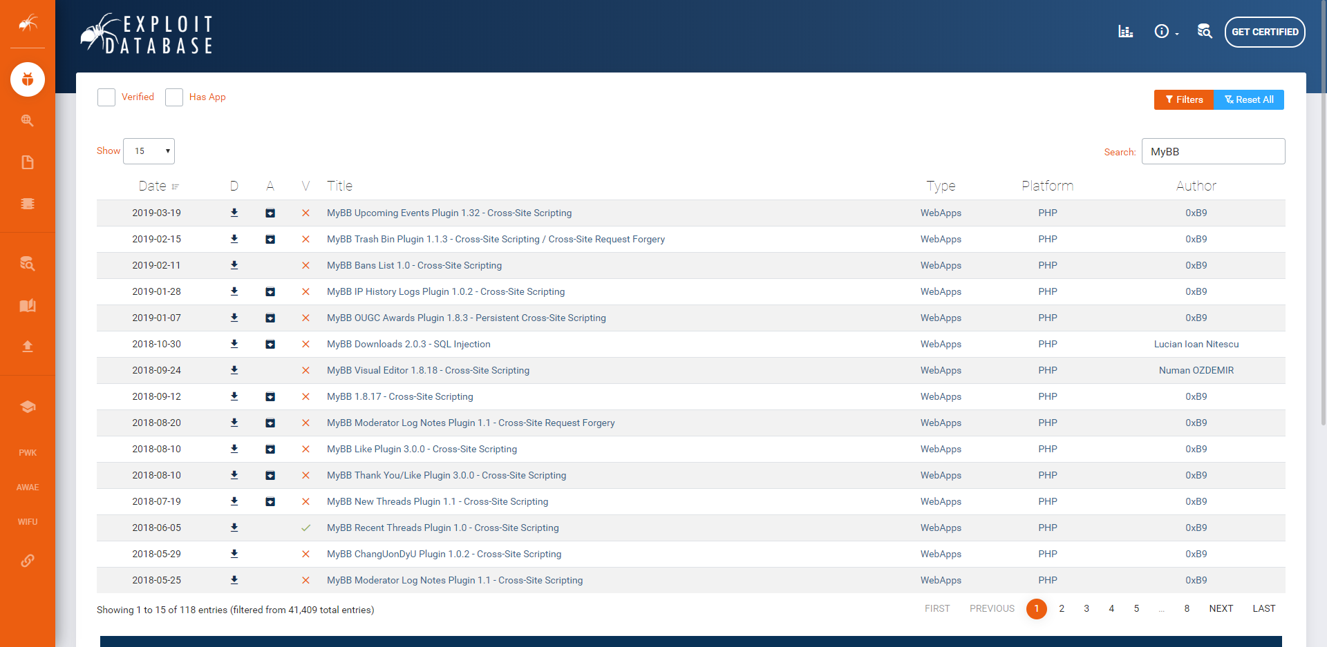Open the Exploits bug icon in sidebar

click(x=28, y=79)
